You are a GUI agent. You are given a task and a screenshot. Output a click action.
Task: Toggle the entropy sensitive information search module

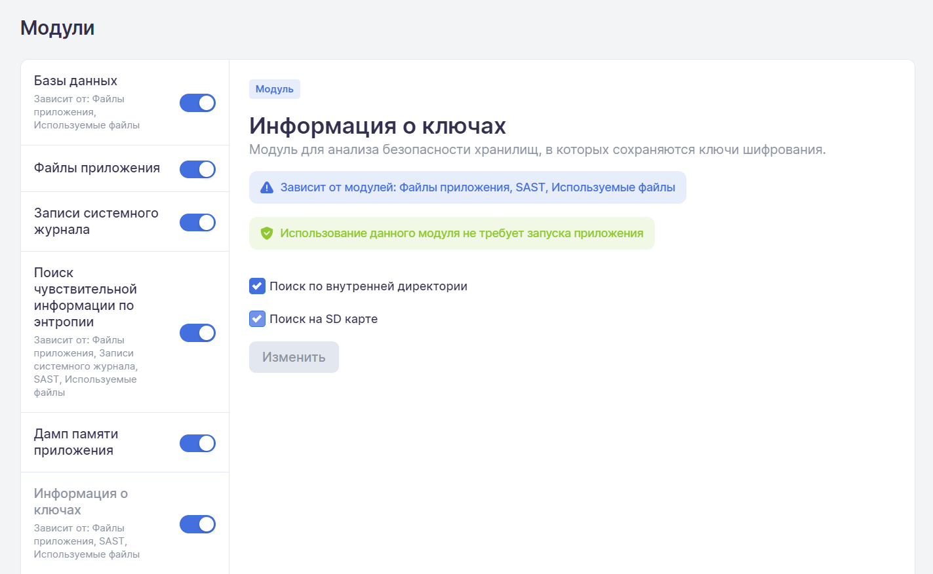click(x=197, y=333)
